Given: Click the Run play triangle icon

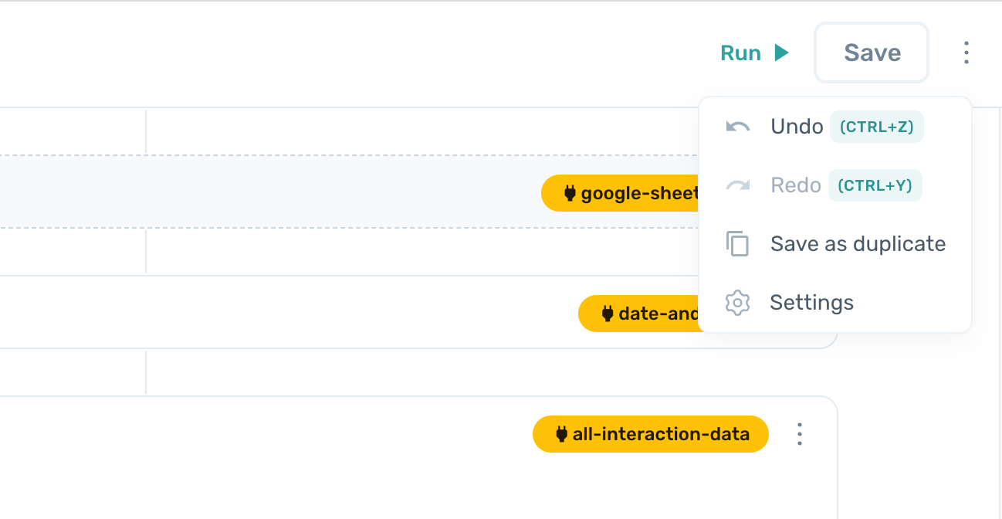Looking at the screenshot, I should tap(781, 53).
